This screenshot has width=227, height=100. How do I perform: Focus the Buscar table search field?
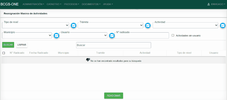pos(114,45)
